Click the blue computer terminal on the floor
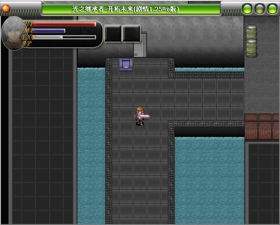 [126, 64]
